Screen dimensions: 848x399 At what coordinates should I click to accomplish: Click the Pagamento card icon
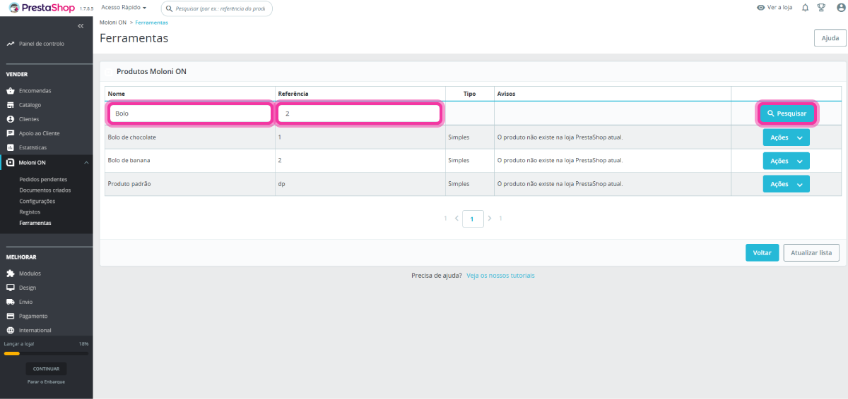11,316
